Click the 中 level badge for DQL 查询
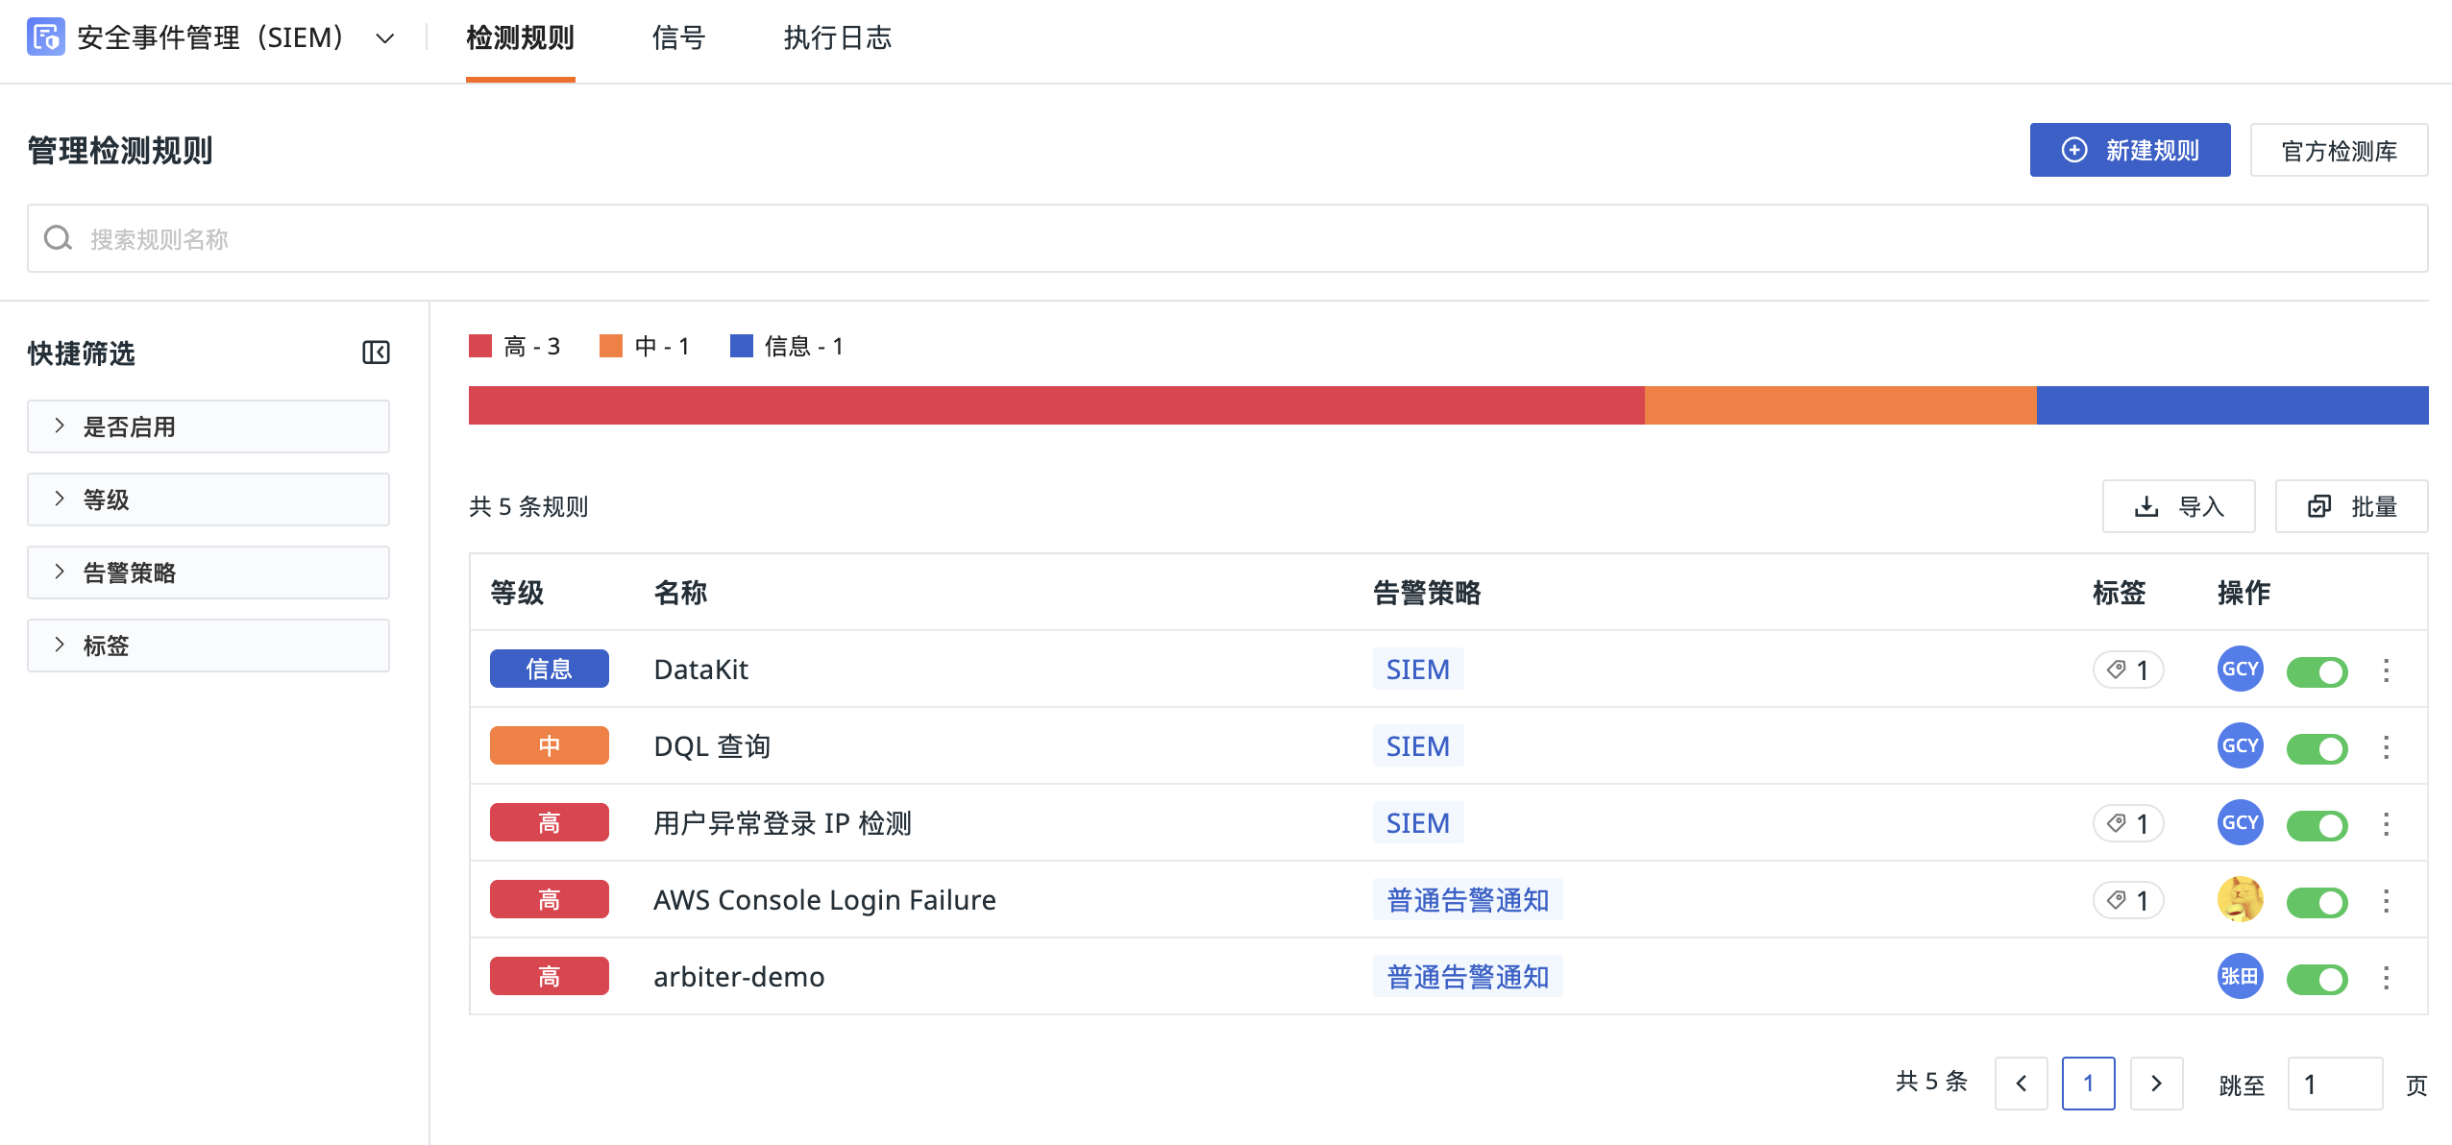 550,745
